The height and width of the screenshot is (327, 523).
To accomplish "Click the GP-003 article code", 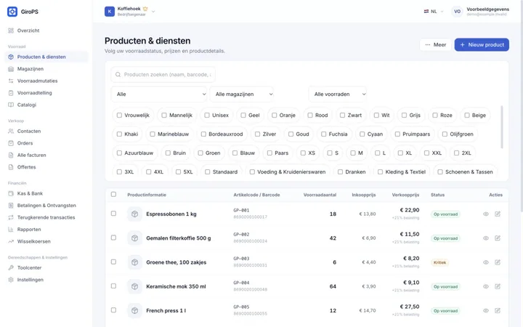I will point(241,259).
